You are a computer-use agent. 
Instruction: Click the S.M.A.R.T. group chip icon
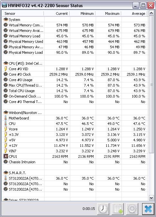tap(6, 173)
